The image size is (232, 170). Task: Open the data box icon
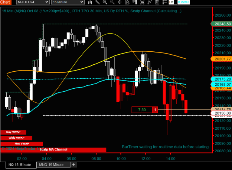click(x=127, y=2)
